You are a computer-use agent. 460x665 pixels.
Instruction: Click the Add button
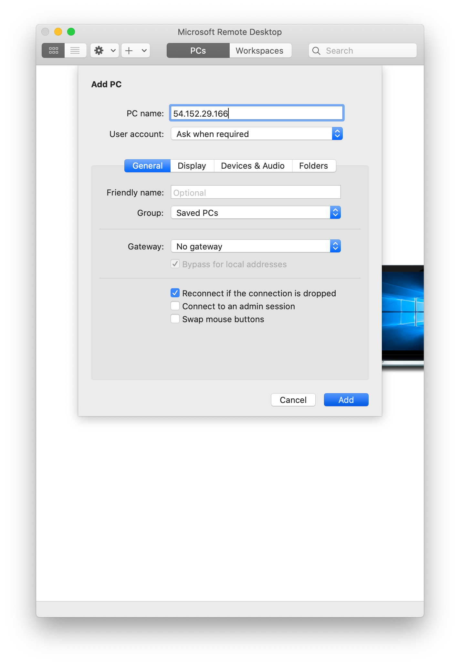pyautogui.click(x=346, y=400)
